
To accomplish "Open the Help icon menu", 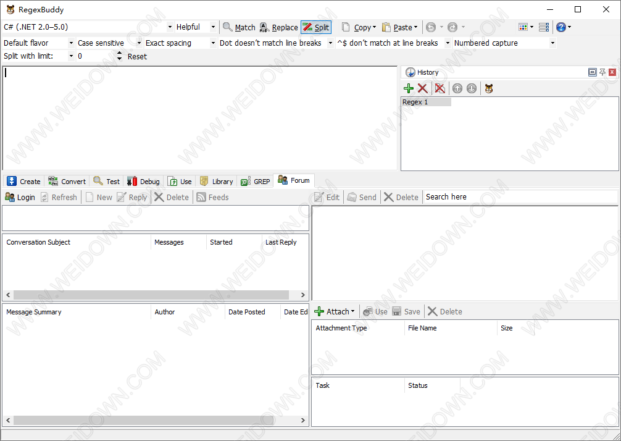I will tap(563, 27).
